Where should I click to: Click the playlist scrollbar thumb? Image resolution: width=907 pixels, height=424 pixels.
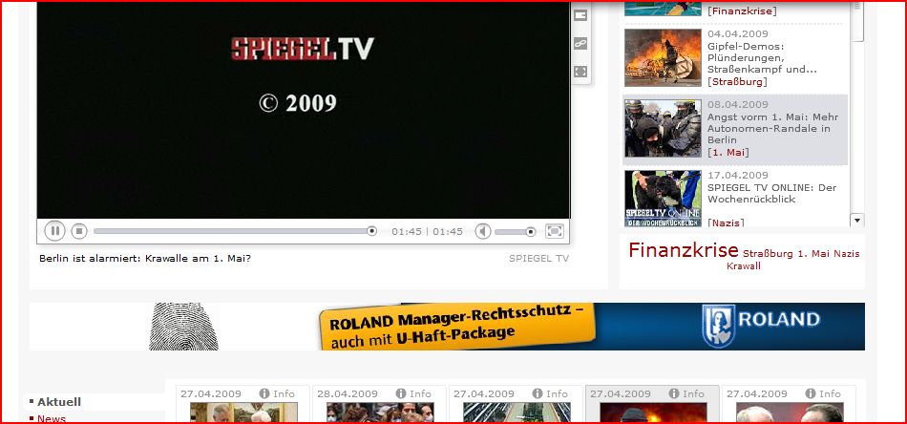click(857, 21)
